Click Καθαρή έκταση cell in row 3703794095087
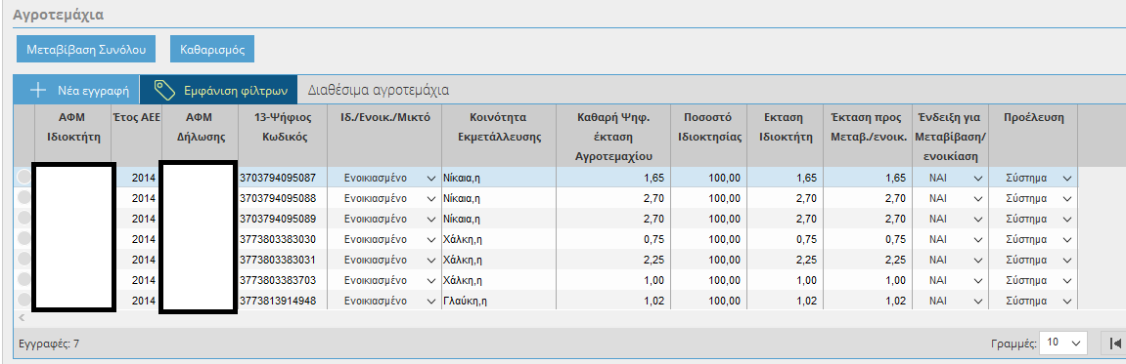This screenshot has height=364, width=1126. [613, 177]
